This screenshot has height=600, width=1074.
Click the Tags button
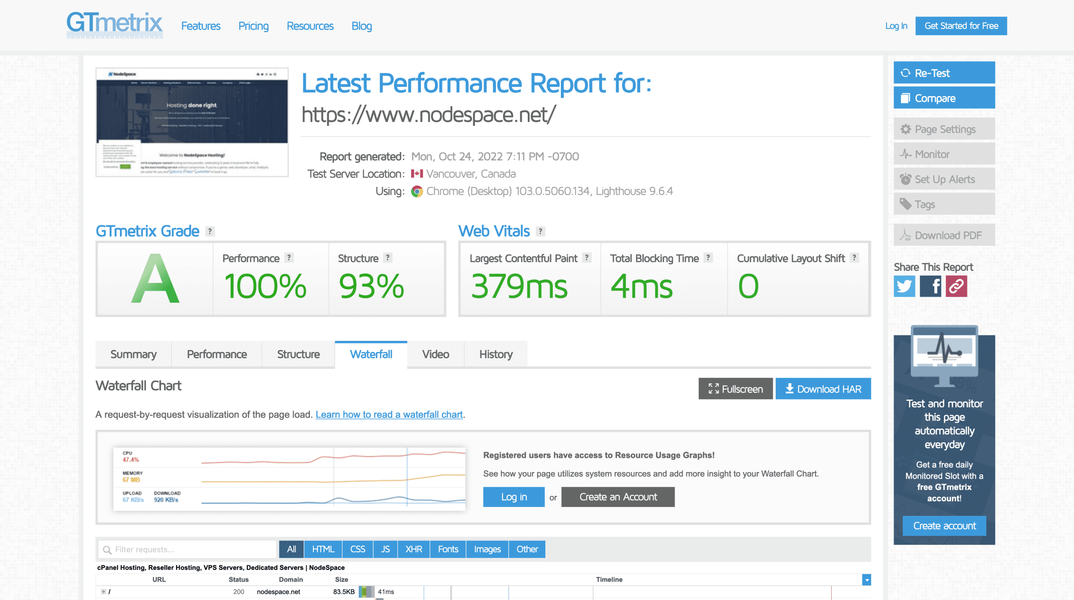[x=944, y=205]
